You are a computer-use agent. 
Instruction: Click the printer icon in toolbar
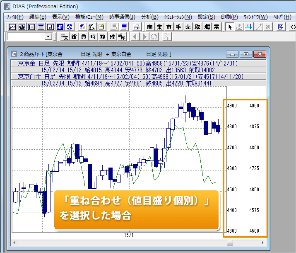click(x=137, y=27)
